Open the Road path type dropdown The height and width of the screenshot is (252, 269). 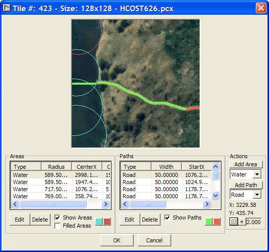pos(257,195)
